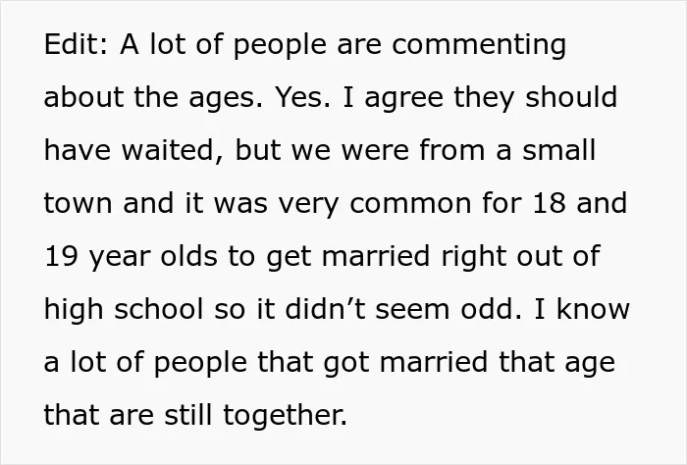Click the number "19" starting the fifth line
Image resolution: width=687 pixels, height=465 pixels.
pos(61,256)
